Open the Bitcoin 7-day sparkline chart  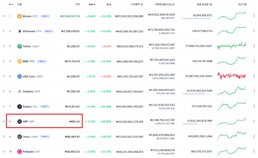coord(232,15)
